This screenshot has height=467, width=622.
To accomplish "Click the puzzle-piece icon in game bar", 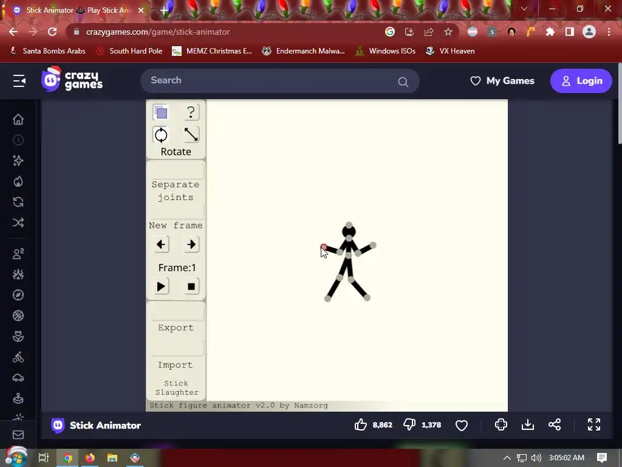I will (x=501, y=424).
